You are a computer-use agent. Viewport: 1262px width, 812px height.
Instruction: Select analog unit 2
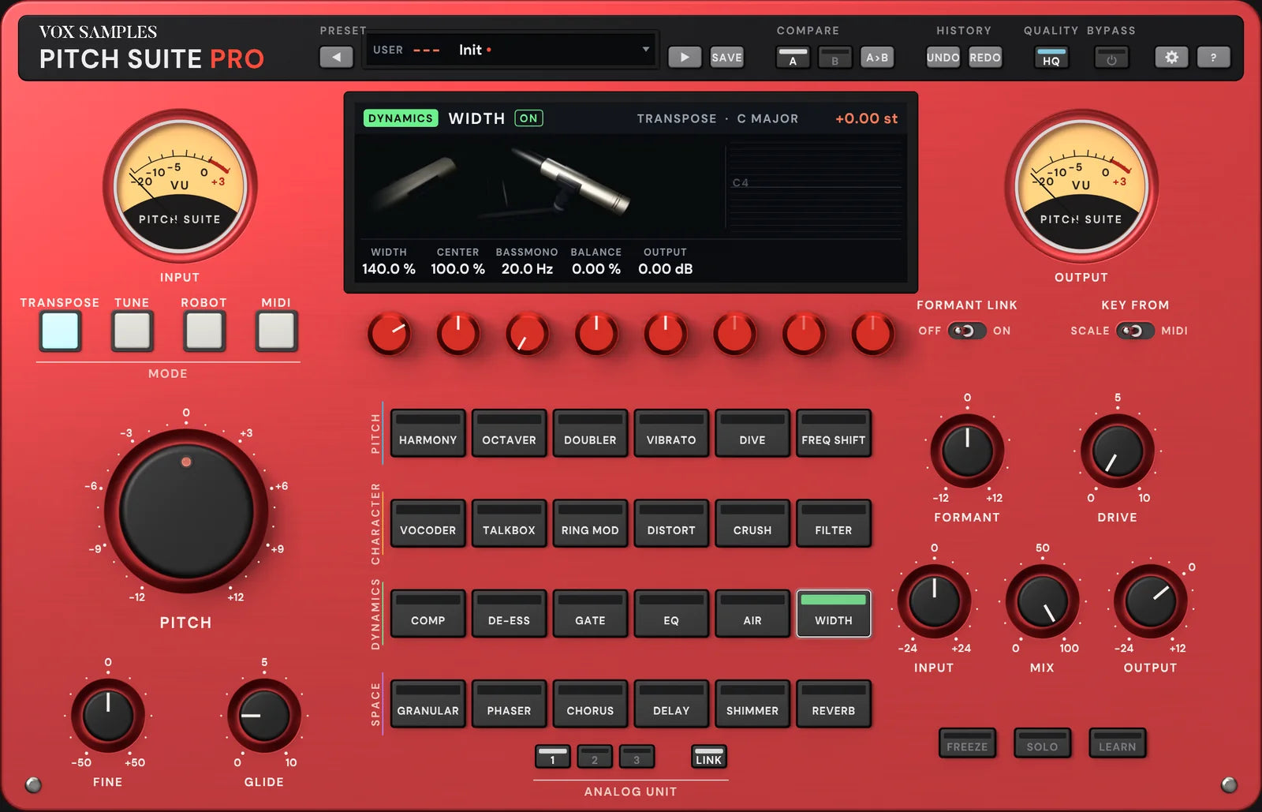[x=594, y=756]
